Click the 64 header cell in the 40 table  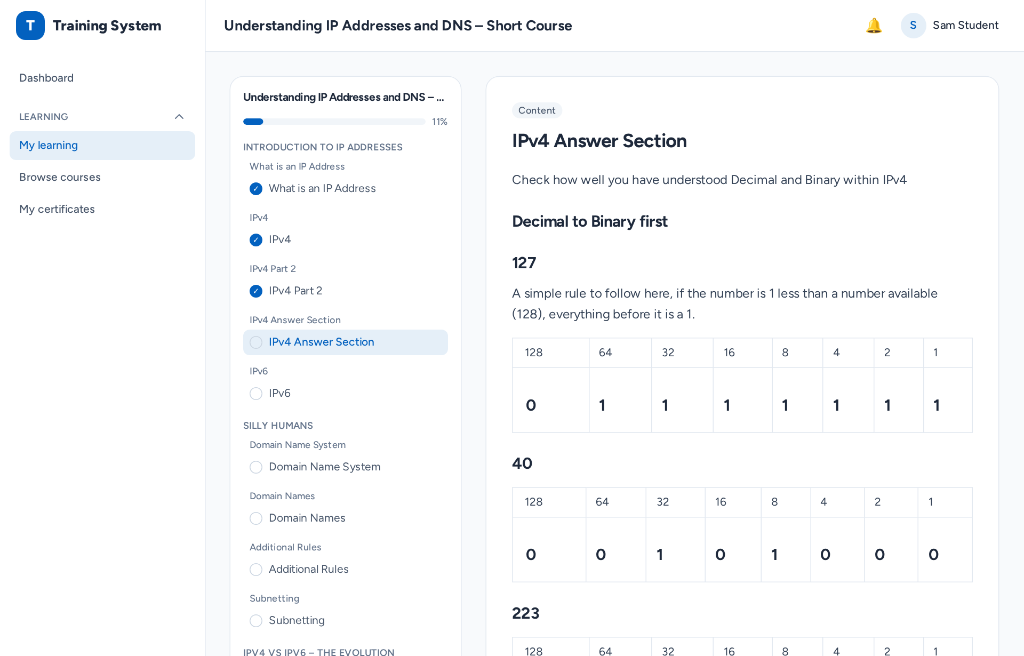coord(615,502)
